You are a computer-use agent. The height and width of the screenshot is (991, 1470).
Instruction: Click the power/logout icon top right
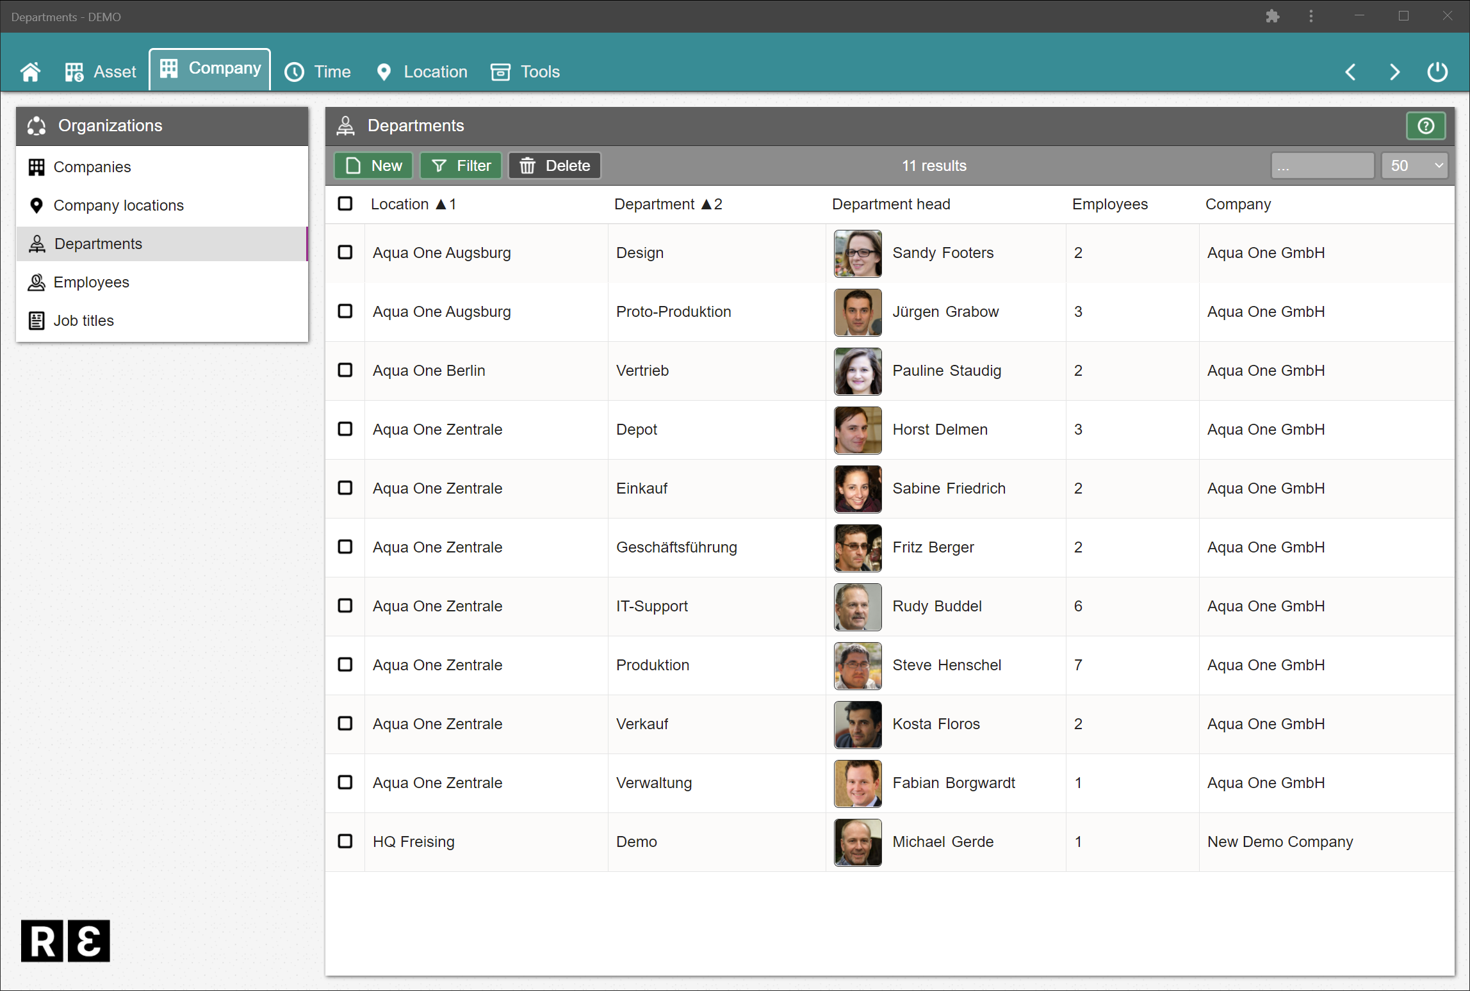(x=1437, y=72)
